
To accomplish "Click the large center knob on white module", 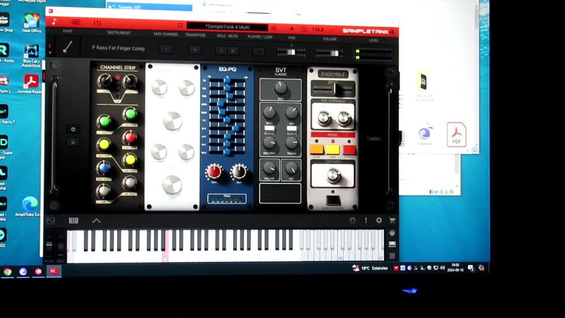I will [x=173, y=121].
